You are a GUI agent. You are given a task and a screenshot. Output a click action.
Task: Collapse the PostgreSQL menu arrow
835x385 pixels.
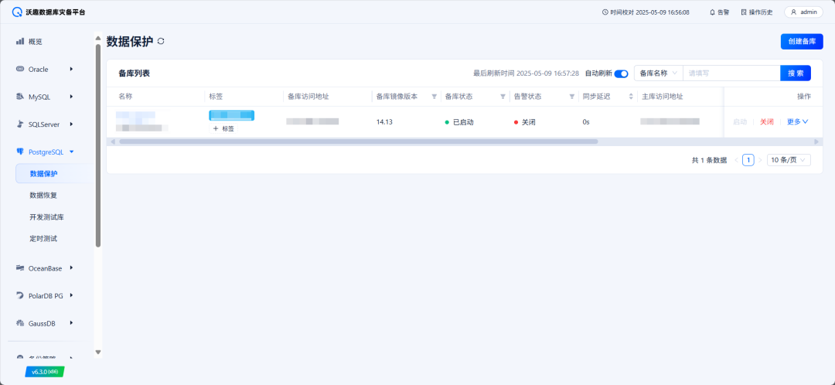click(71, 152)
